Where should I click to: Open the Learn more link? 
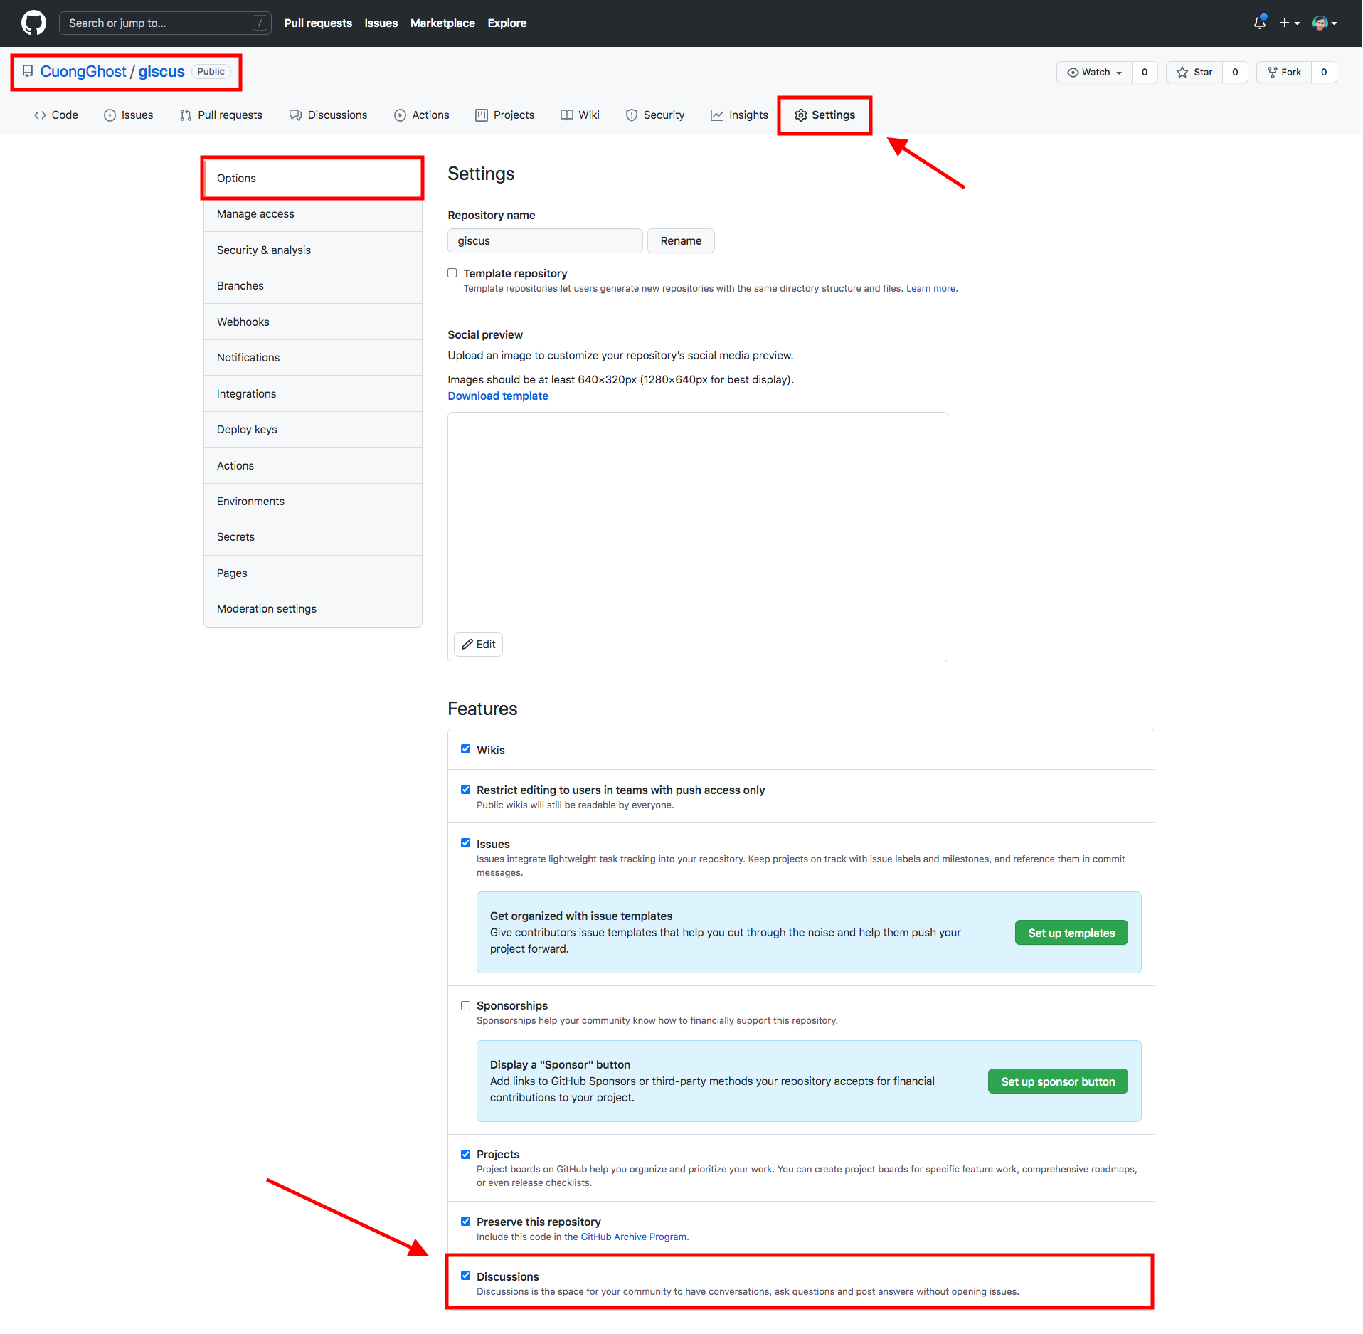(930, 288)
